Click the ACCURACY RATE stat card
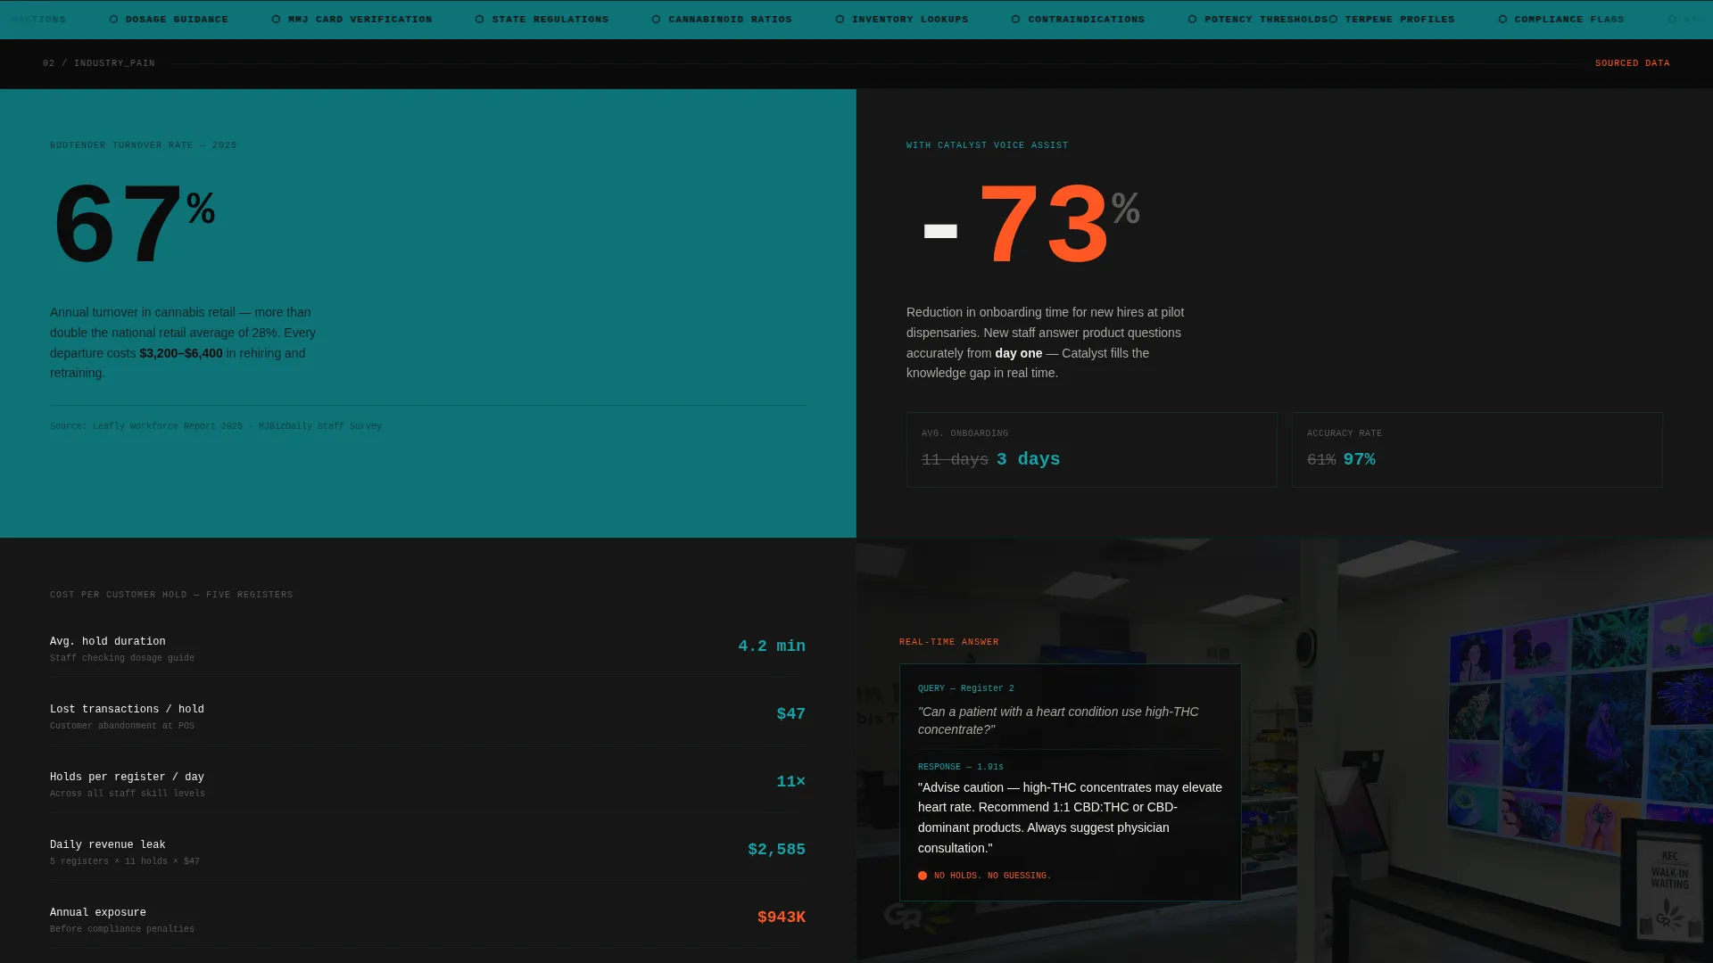This screenshot has width=1713, height=963. [x=1477, y=449]
